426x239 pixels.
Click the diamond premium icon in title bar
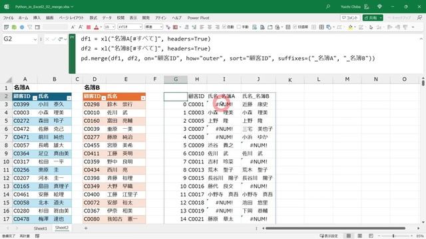click(x=379, y=7)
